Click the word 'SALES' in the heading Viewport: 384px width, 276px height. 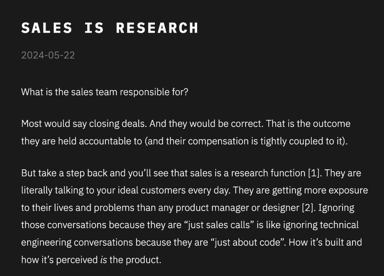[47, 28]
